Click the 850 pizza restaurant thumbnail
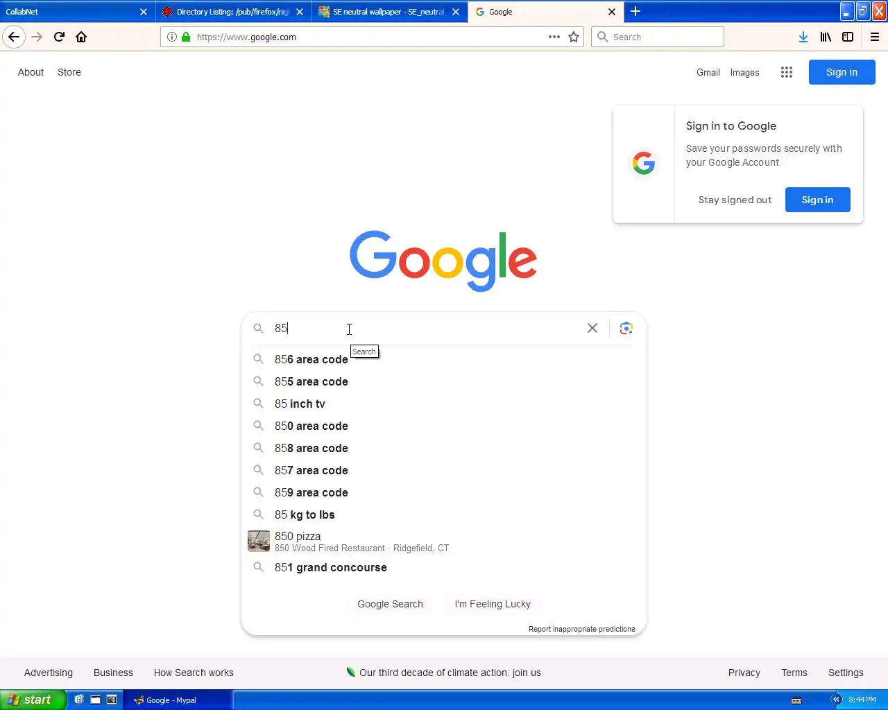This screenshot has height=710, width=888. [259, 541]
